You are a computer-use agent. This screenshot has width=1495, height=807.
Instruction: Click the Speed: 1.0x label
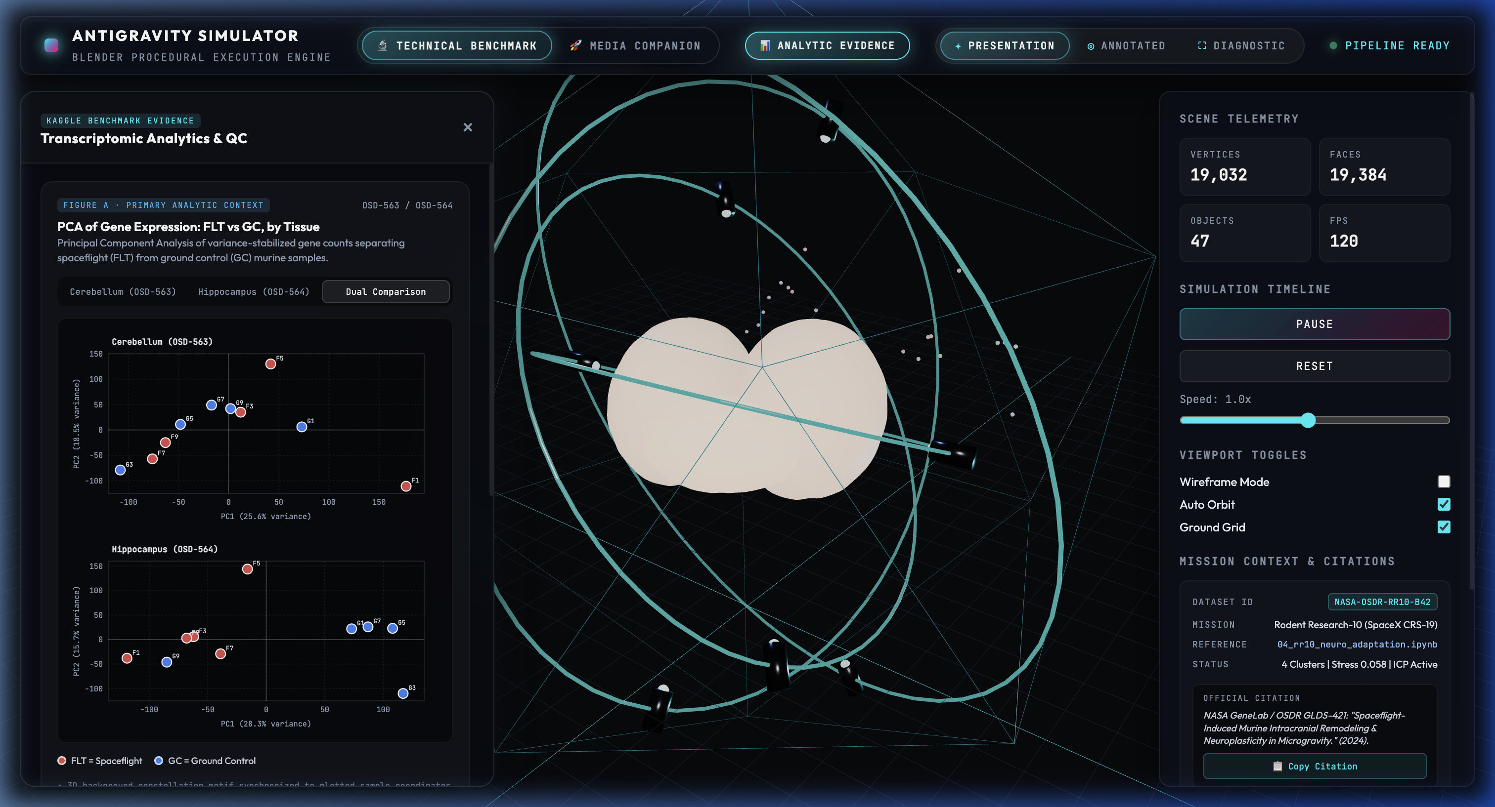(1215, 399)
